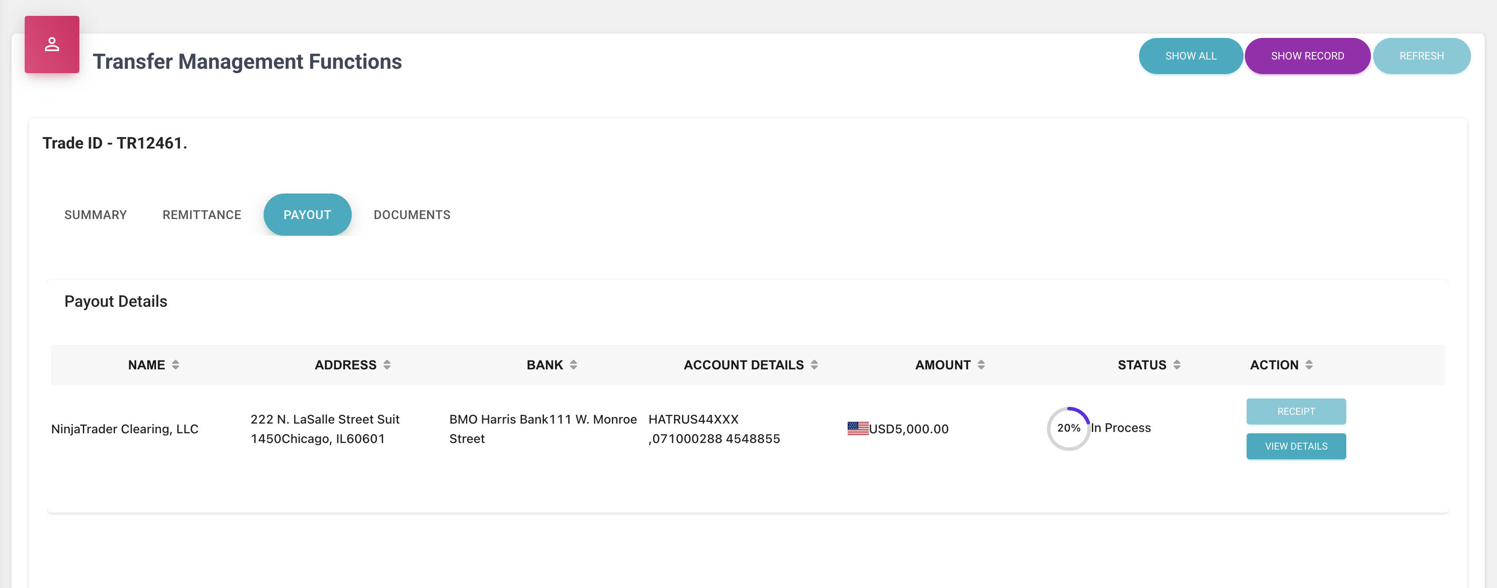
Task: Sort by Account Details column arrows
Action: pyautogui.click(x=814, y=365)
